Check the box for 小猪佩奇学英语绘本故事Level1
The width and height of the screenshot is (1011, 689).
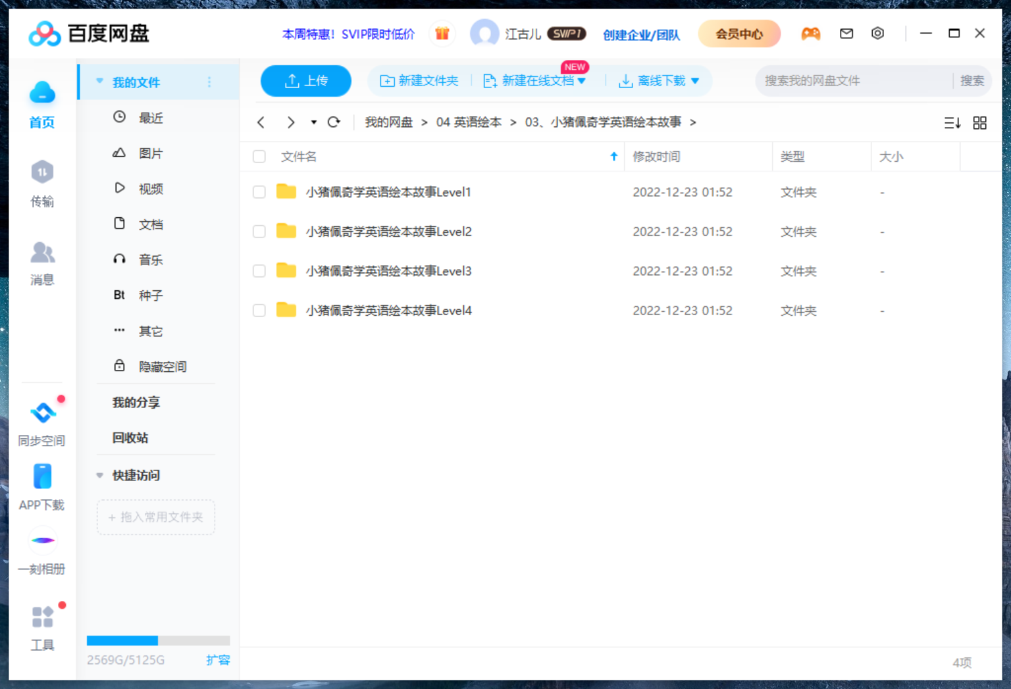point(259,191)
